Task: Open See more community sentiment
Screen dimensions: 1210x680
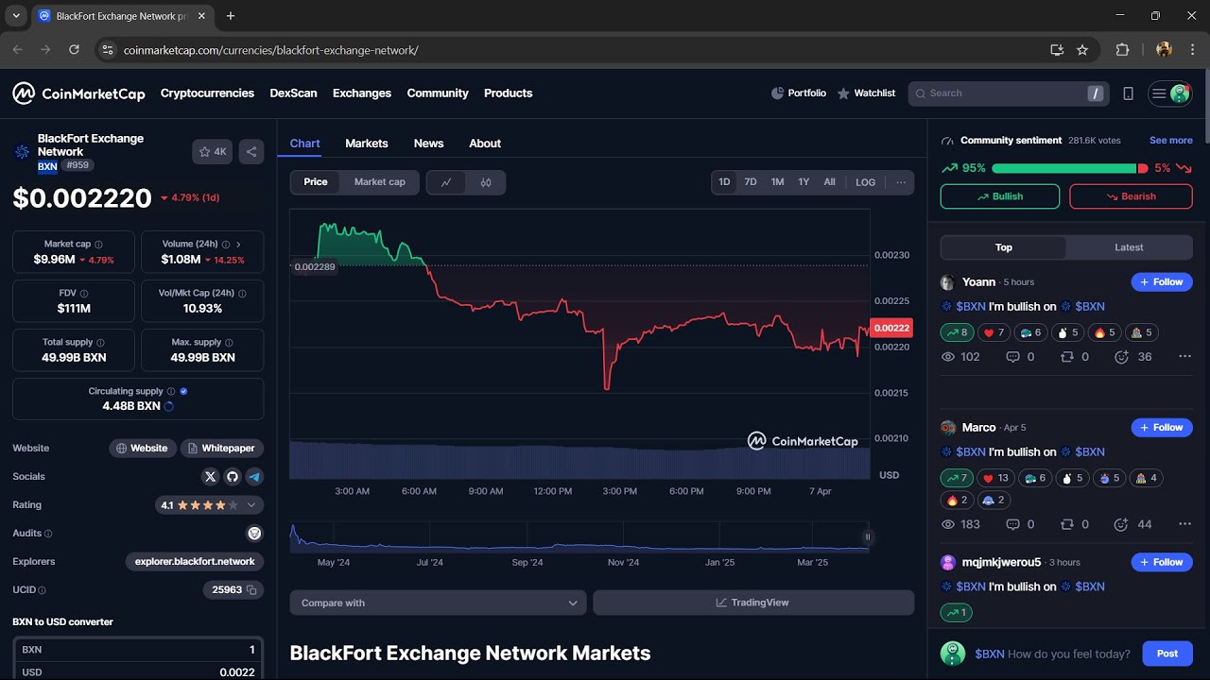Action: (x=1170, y=141)
